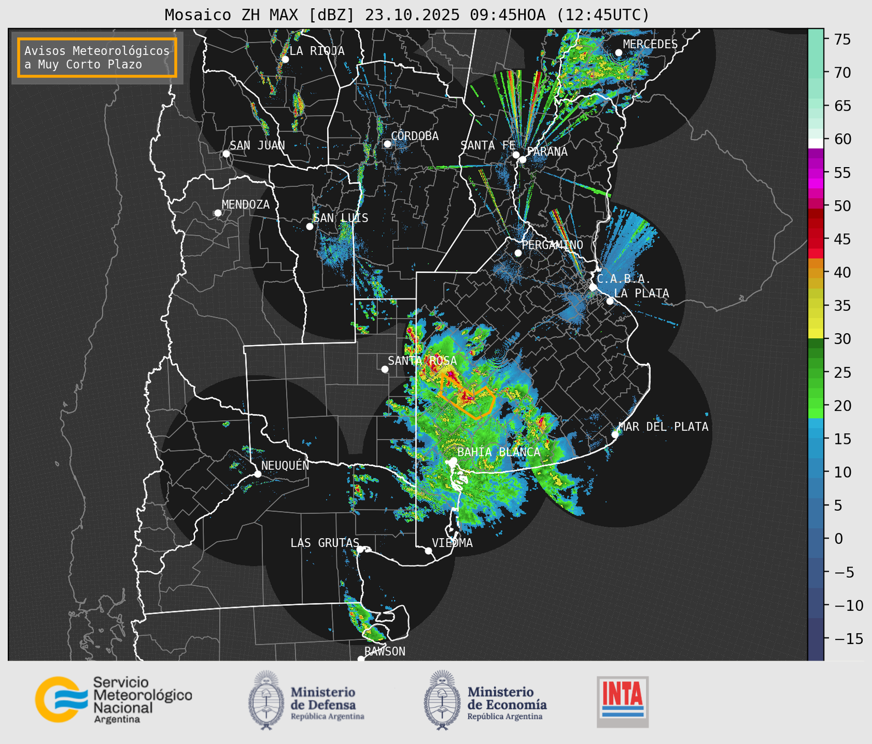Click the La Rioja city label
Viewport: 872px width, 744px height.
[x=316, y=51]
